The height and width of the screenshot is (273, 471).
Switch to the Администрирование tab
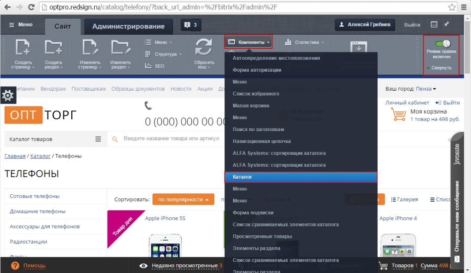pyautogui.click(x=128, y=26)
